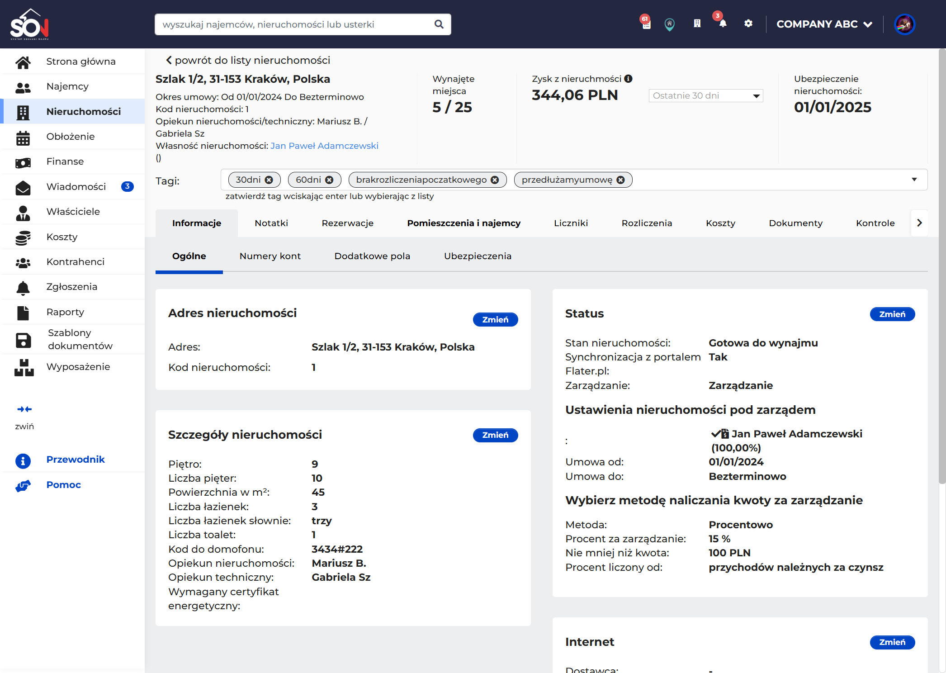Open Szablony dokumentów in sidebar

click(x=72, y=339)
